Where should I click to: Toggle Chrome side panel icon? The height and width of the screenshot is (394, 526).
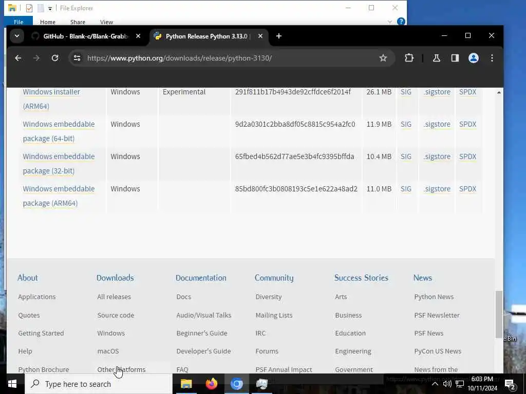[455, 58]
